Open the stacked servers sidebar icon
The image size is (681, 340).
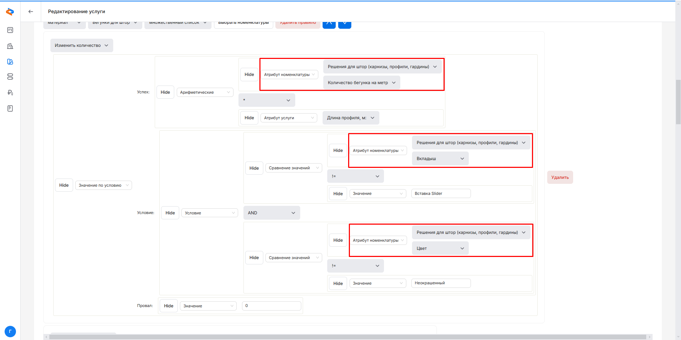(x=10, y=77)
